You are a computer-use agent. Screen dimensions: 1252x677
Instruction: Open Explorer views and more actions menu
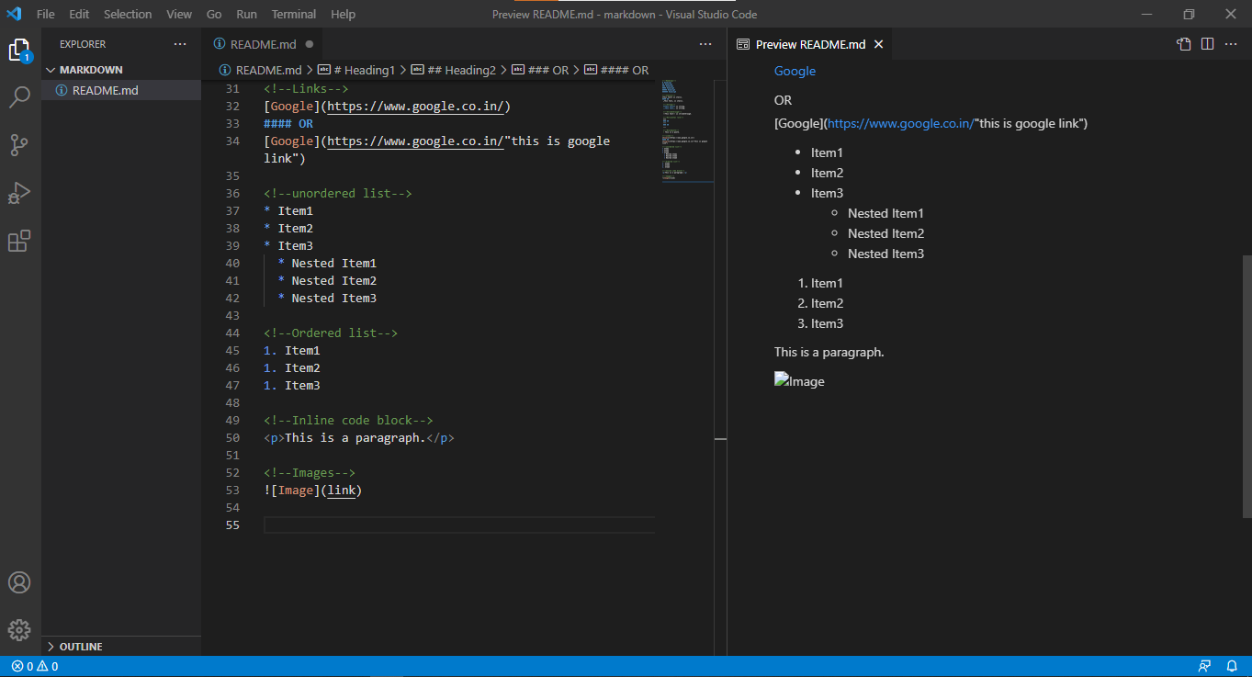[180, 44]
